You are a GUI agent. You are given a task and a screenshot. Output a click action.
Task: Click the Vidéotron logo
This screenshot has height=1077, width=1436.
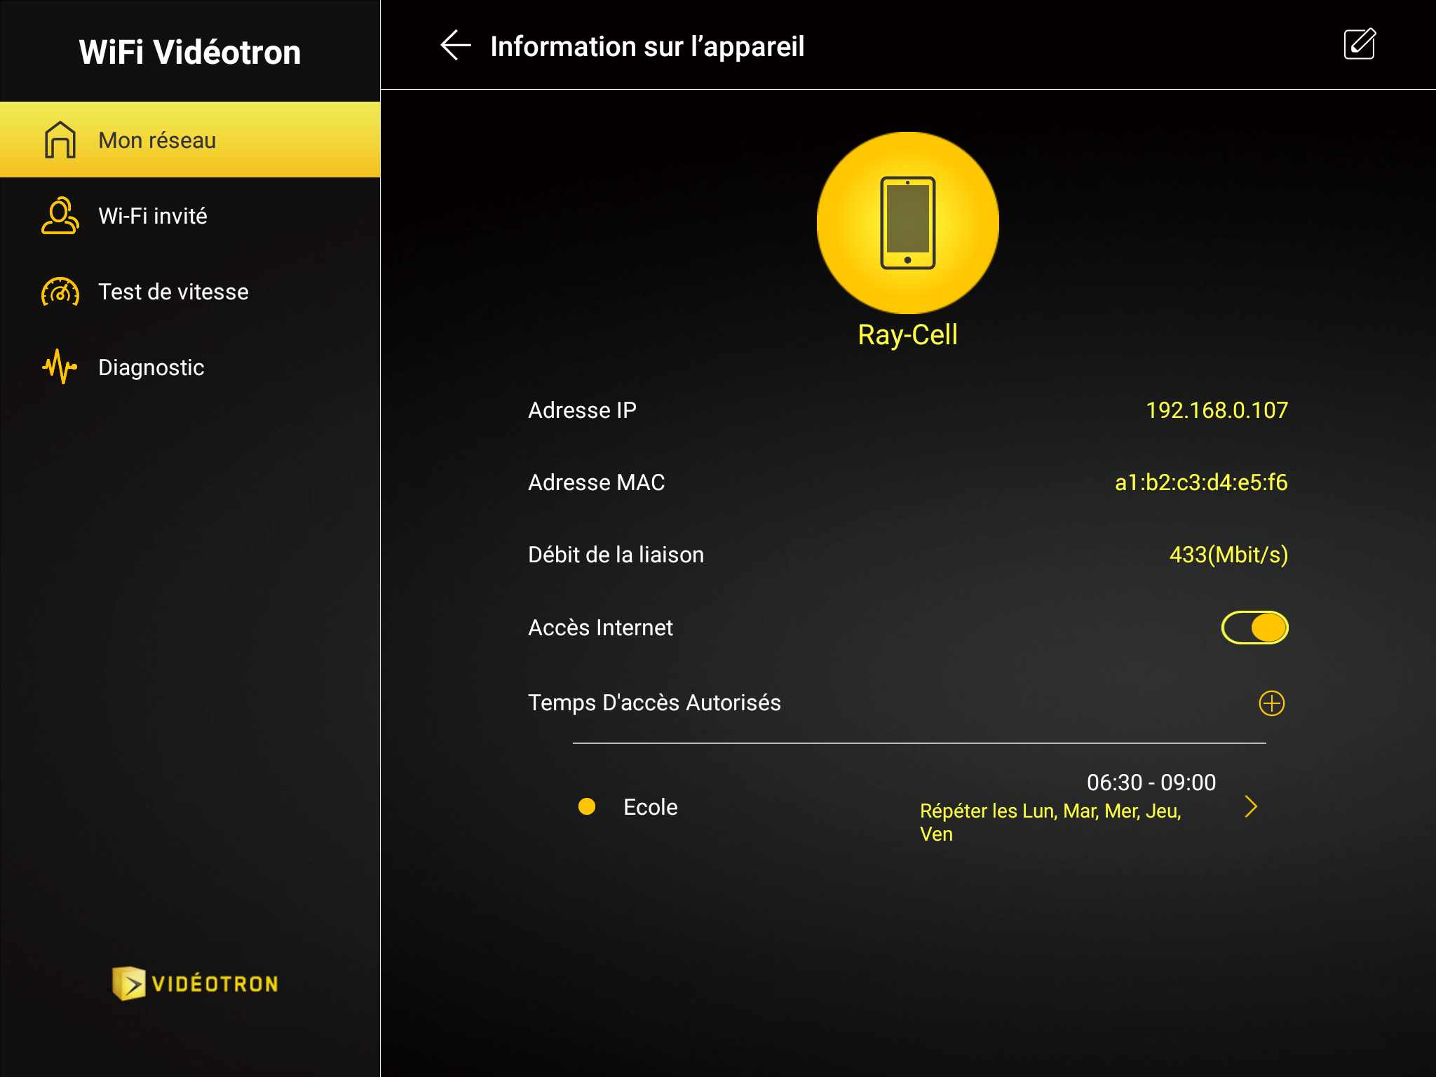[x=195, y=983]
